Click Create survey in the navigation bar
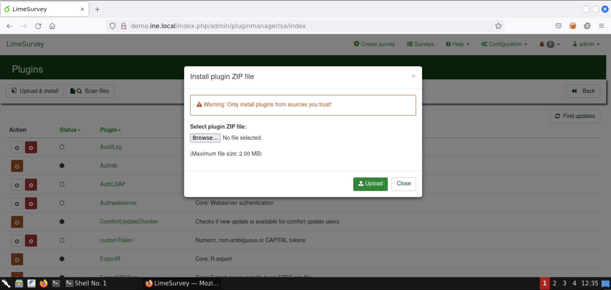This screenshot has height=290, width=611. pos(374,44)
